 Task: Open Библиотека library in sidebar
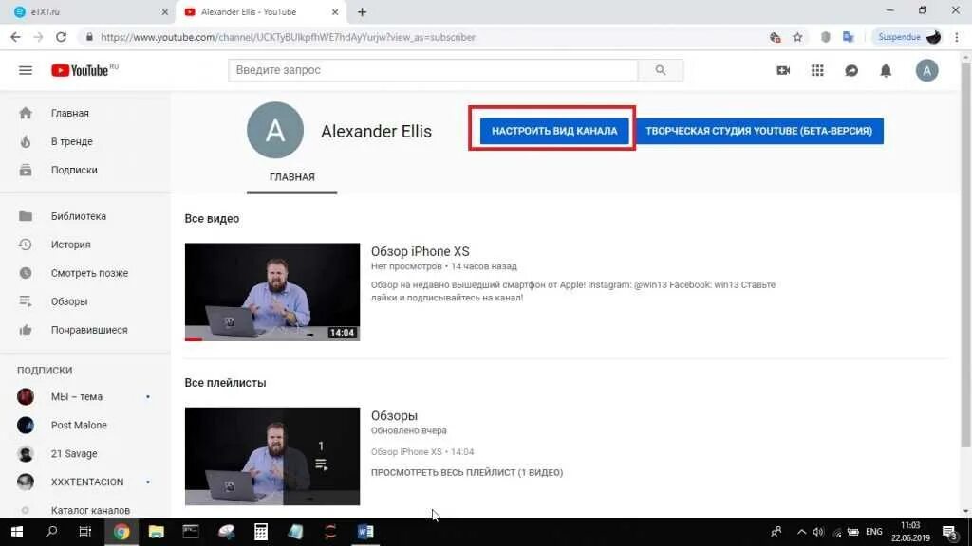(85, 216)
